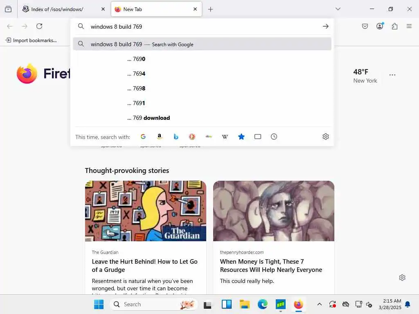Search this time with eBay icon

pos(209,137)
